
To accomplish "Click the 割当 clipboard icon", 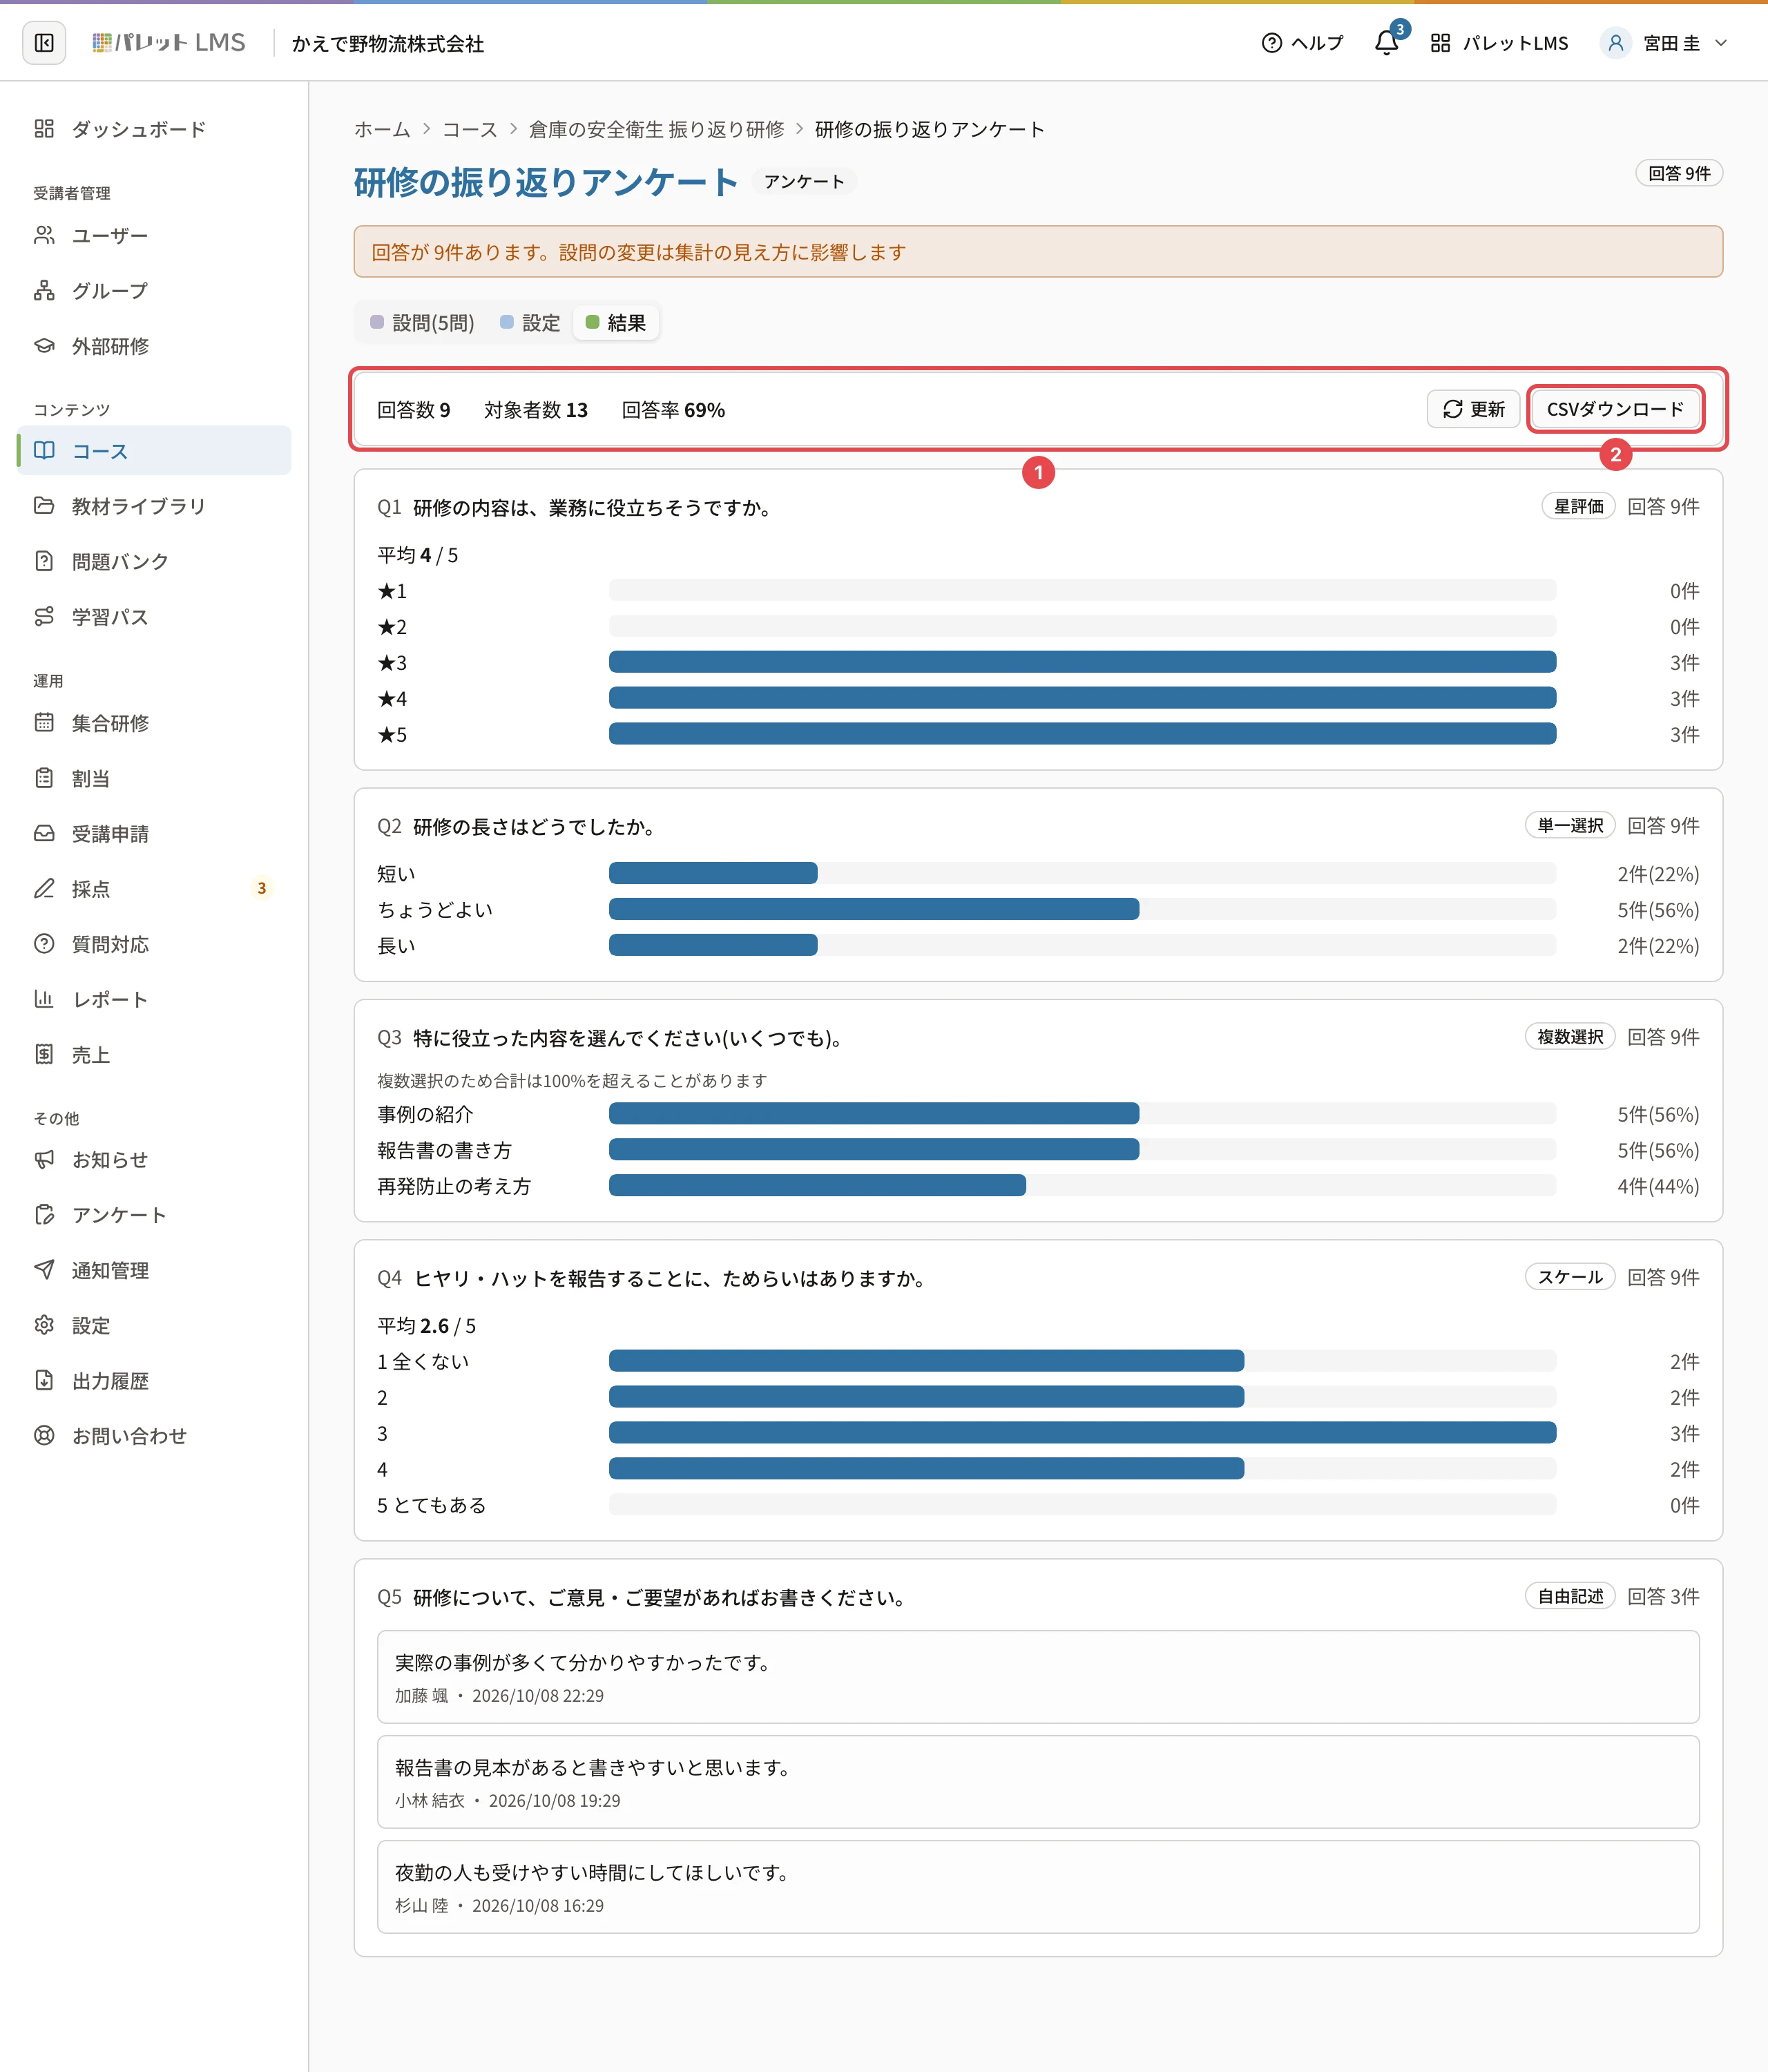I will point(44,778).
